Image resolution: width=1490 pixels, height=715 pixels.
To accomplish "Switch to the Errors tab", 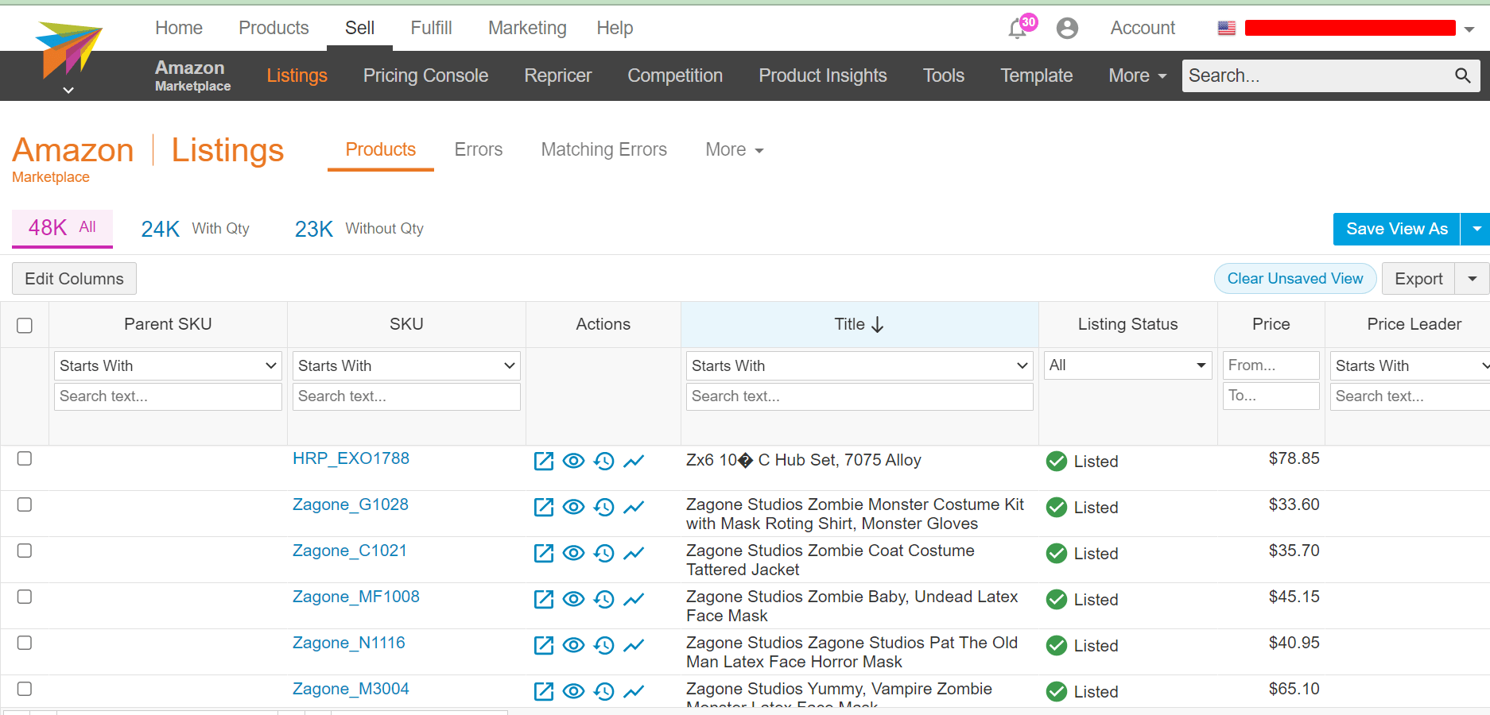I will (x=479, y=149).
